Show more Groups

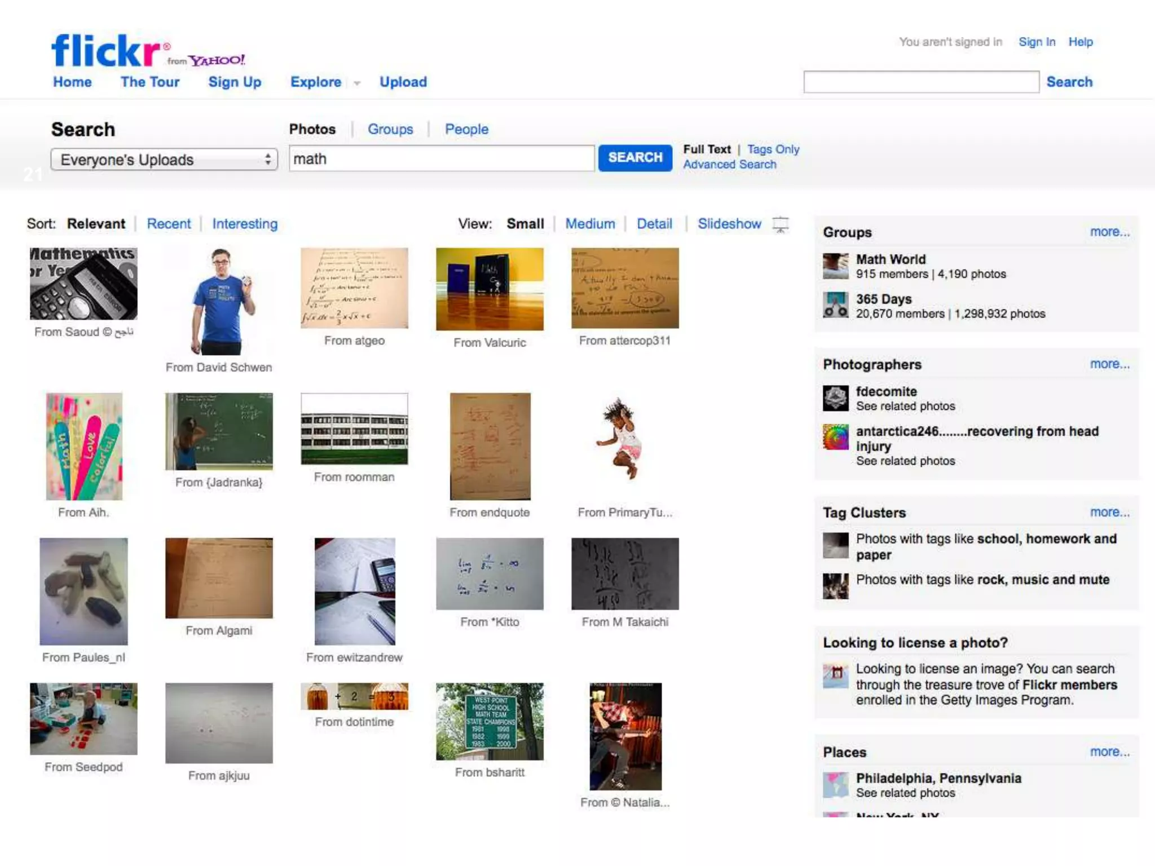click(1109, 232)
